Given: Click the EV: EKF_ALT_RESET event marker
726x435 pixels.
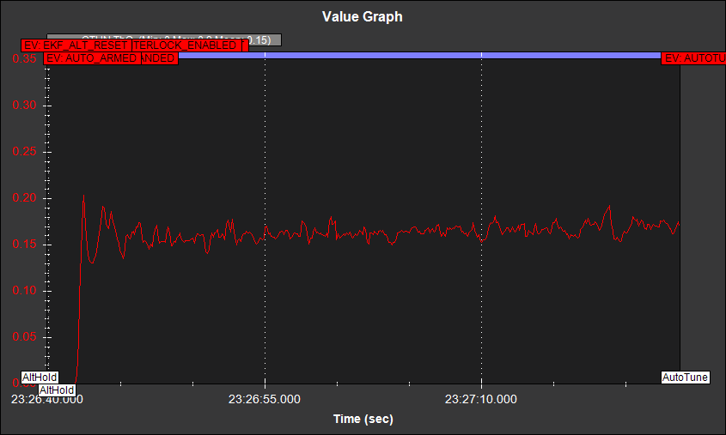Looking at the screenshot, I should click(76, 45).
